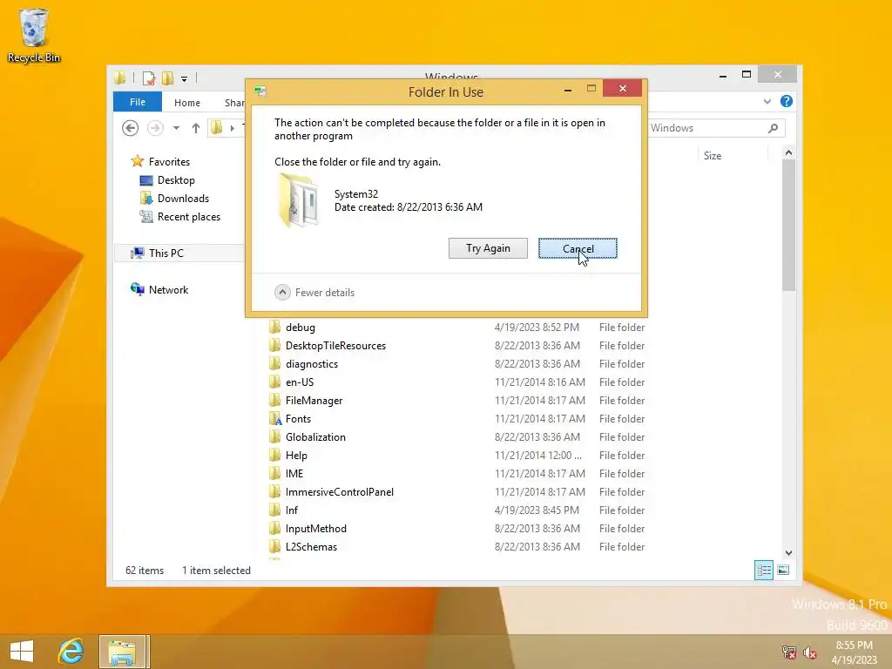Viewport: 892px width, 669px height.
Task: Open Explorer Help question mark icon
Action: pyautogui.click(x=787, y=101)
